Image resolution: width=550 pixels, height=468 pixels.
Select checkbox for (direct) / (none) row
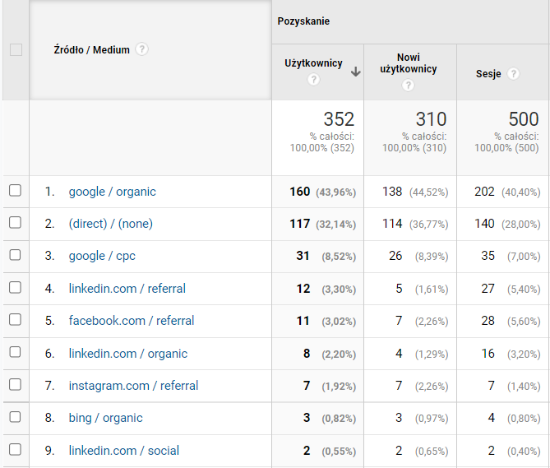click(x=15, y=222)
